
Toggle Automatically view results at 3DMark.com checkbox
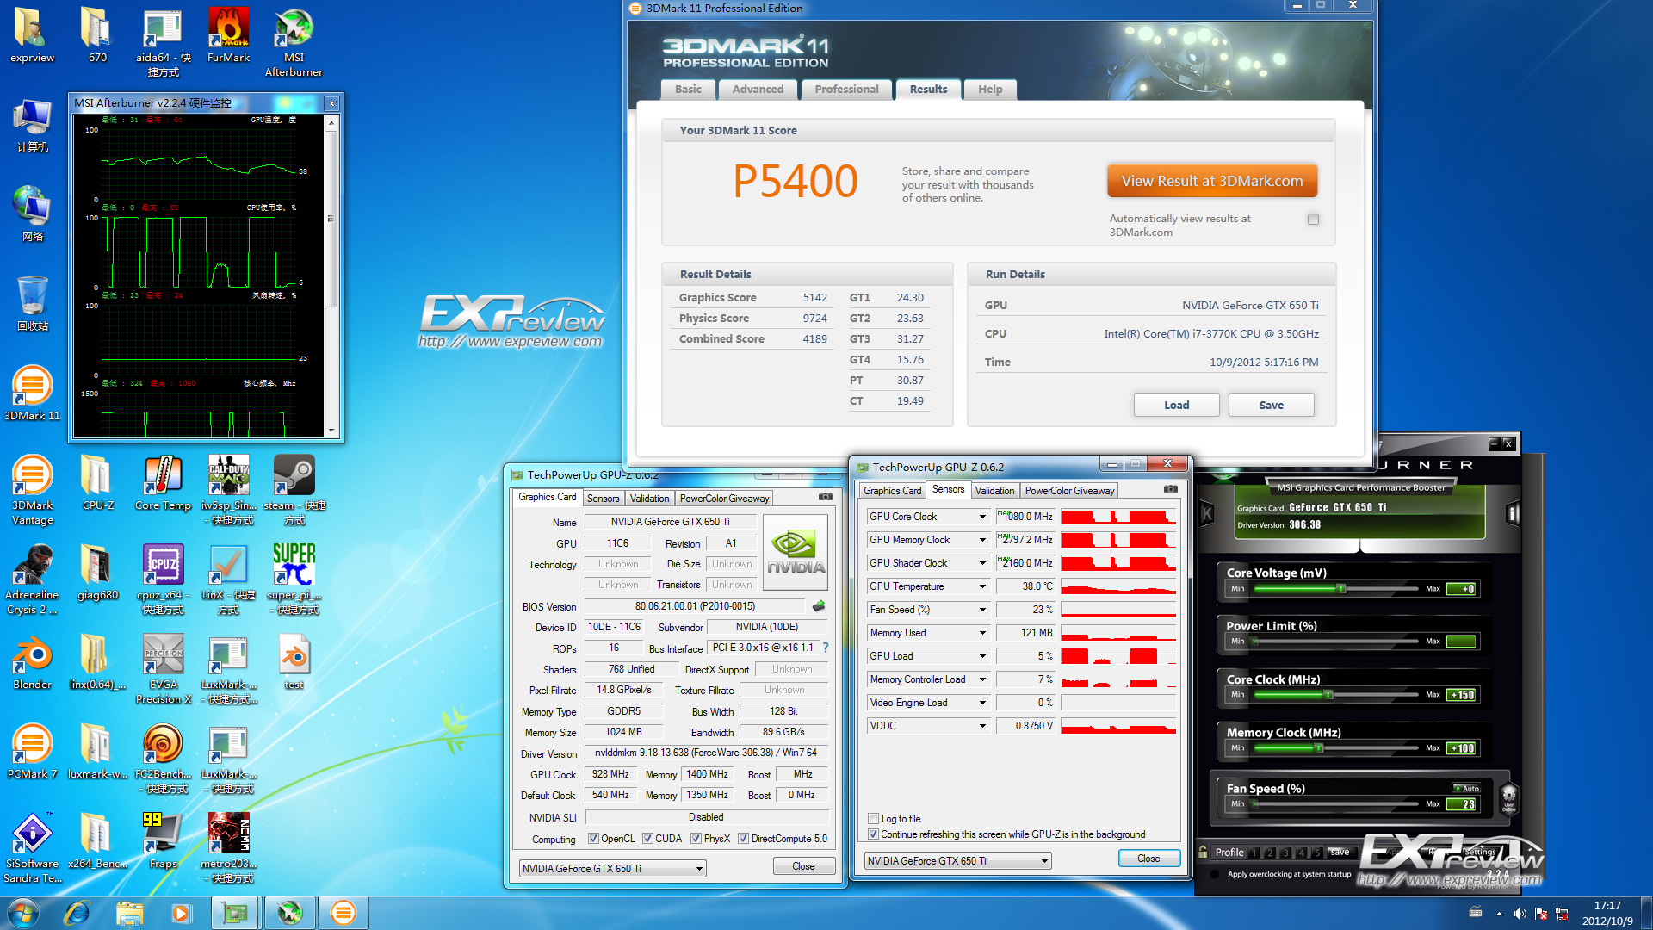(x=1313, y=219)
